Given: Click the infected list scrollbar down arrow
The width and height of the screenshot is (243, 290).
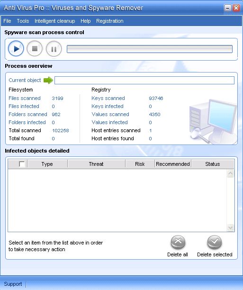Looking at the screenshot, I should click(230, 227).
